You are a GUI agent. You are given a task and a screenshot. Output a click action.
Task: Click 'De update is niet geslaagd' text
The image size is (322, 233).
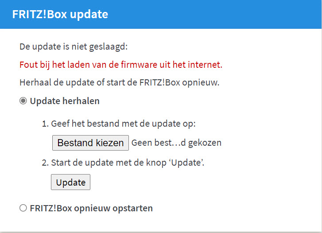click(x=73, y=47)
